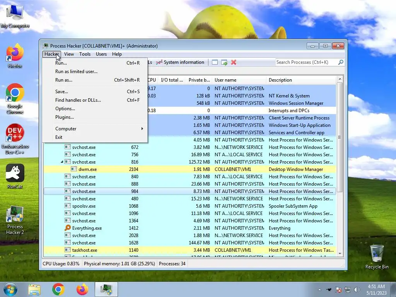Click the 144.67 MB private bytes cell
This screenshot has width=396, height=297.
pyautogui.click(x=199, y=243)
